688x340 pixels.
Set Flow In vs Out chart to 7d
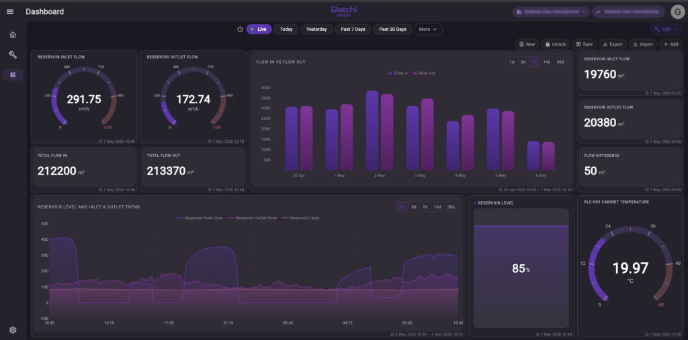click(534, 62)
